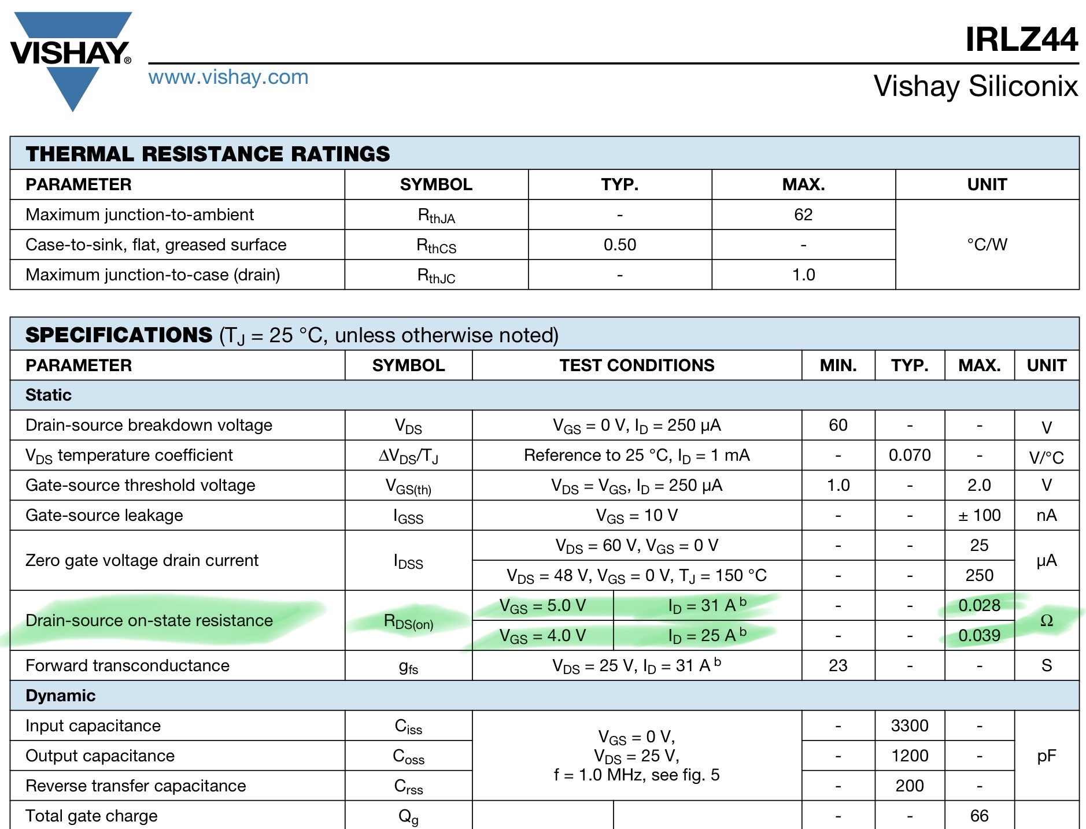Click the Dynamic subsection header
This screenshot has width=1086, height=829.
click(x=60, y=695)
